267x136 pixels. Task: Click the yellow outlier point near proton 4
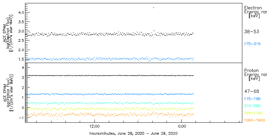[154, 65]
